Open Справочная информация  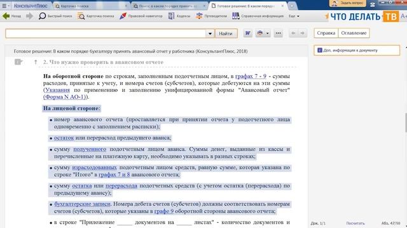point(258,16)
